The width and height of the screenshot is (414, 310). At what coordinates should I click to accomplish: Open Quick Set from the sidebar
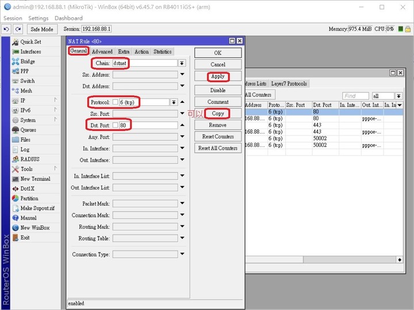pos(30,42)
